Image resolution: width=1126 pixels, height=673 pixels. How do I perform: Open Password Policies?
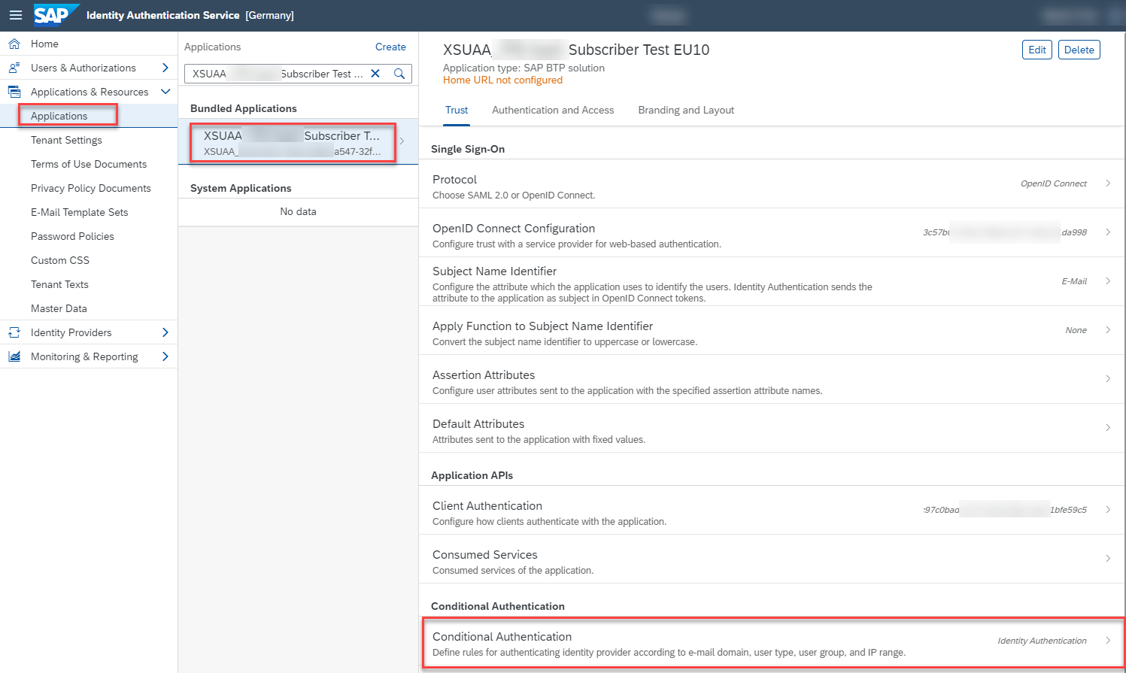point(89,236)
